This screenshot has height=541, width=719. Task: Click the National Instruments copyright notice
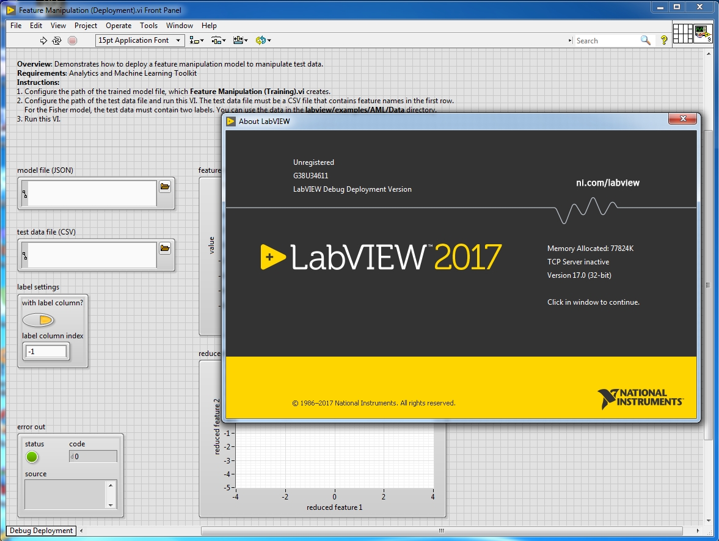374,403
